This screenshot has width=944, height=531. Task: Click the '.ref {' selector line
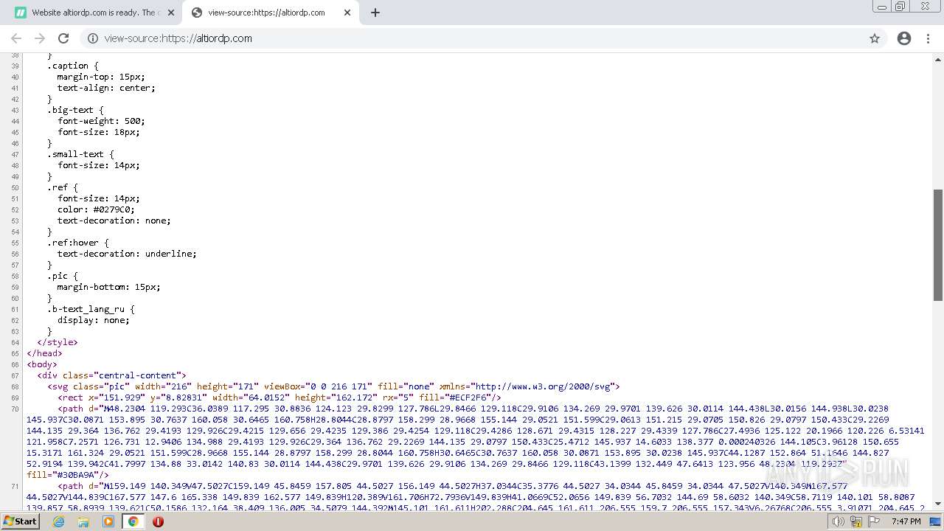pyautogui.click(x=62, y=187)
